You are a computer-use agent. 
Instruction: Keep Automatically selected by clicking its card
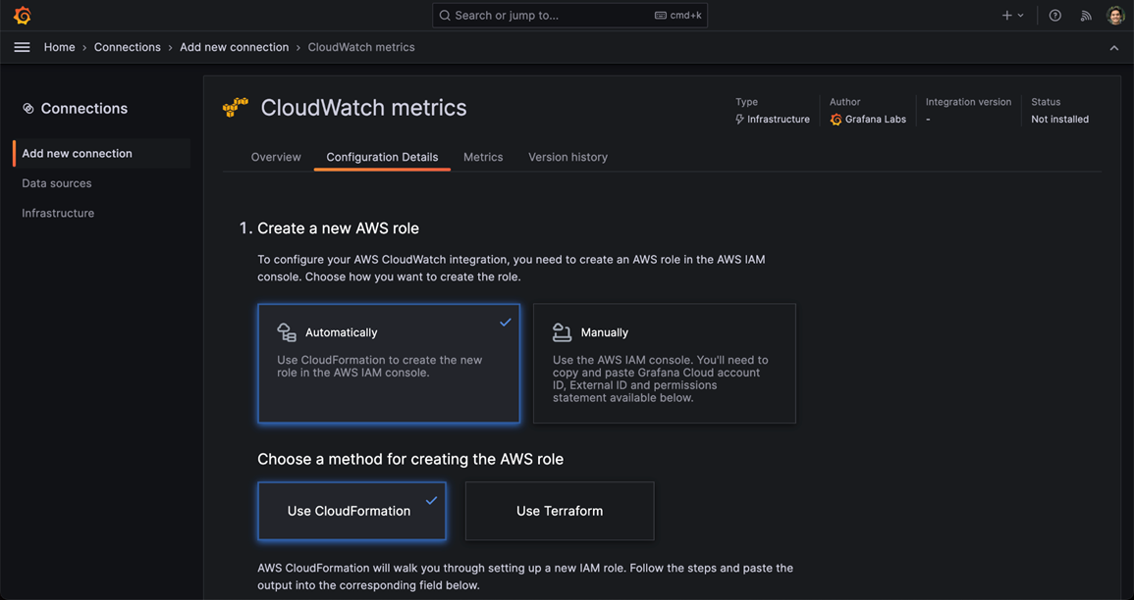tap(389, 363)
